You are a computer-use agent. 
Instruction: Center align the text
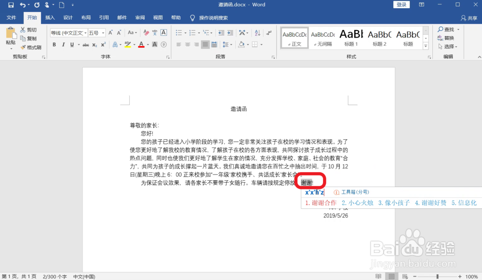(x=187, y=44)
